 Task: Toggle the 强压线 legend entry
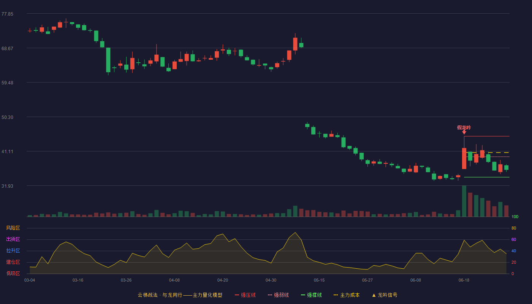245,295
